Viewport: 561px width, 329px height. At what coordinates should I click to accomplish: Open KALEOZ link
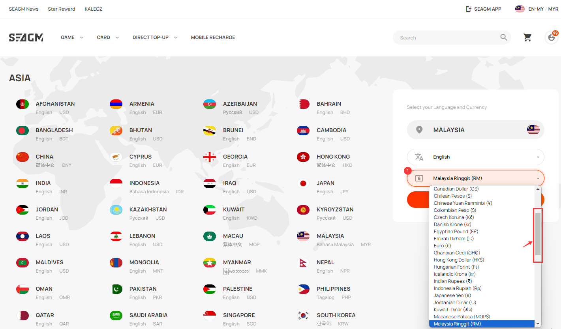point(94,9)
